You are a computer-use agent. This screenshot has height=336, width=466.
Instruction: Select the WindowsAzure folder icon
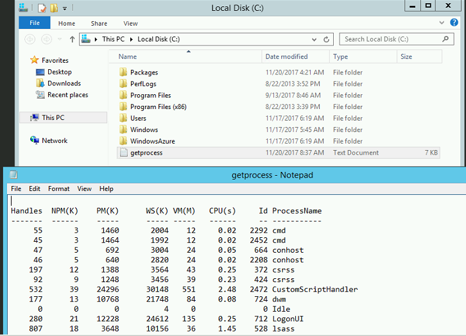[123, 141]
